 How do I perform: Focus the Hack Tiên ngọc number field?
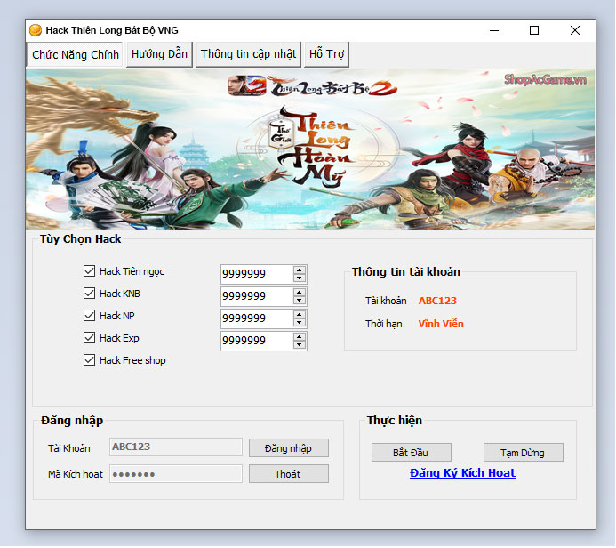257,274
